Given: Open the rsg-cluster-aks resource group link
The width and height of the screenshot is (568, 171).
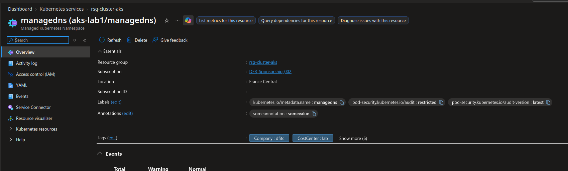Looking at the screenshot, I should (x=263, y=62).
